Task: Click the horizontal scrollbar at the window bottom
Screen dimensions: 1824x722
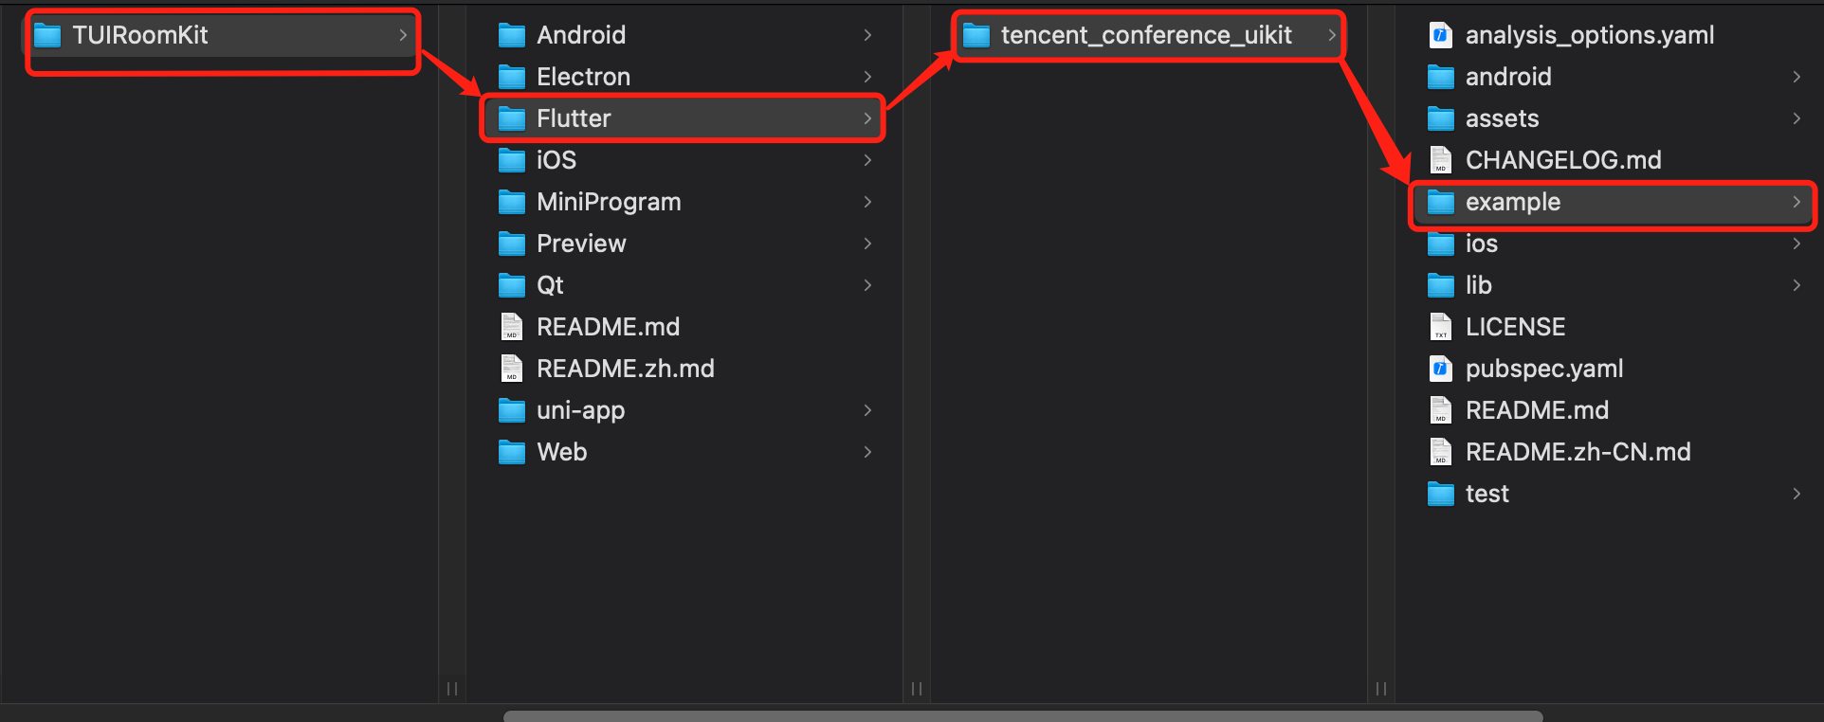Action: point(1023,716)
